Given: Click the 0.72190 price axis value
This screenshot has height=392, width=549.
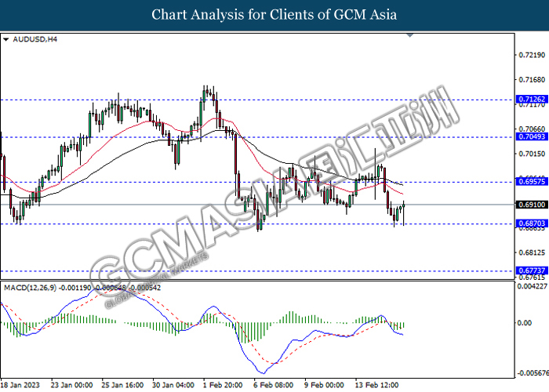Looking at the screenshot, I should pyautogui.click(x=532, y=55).
